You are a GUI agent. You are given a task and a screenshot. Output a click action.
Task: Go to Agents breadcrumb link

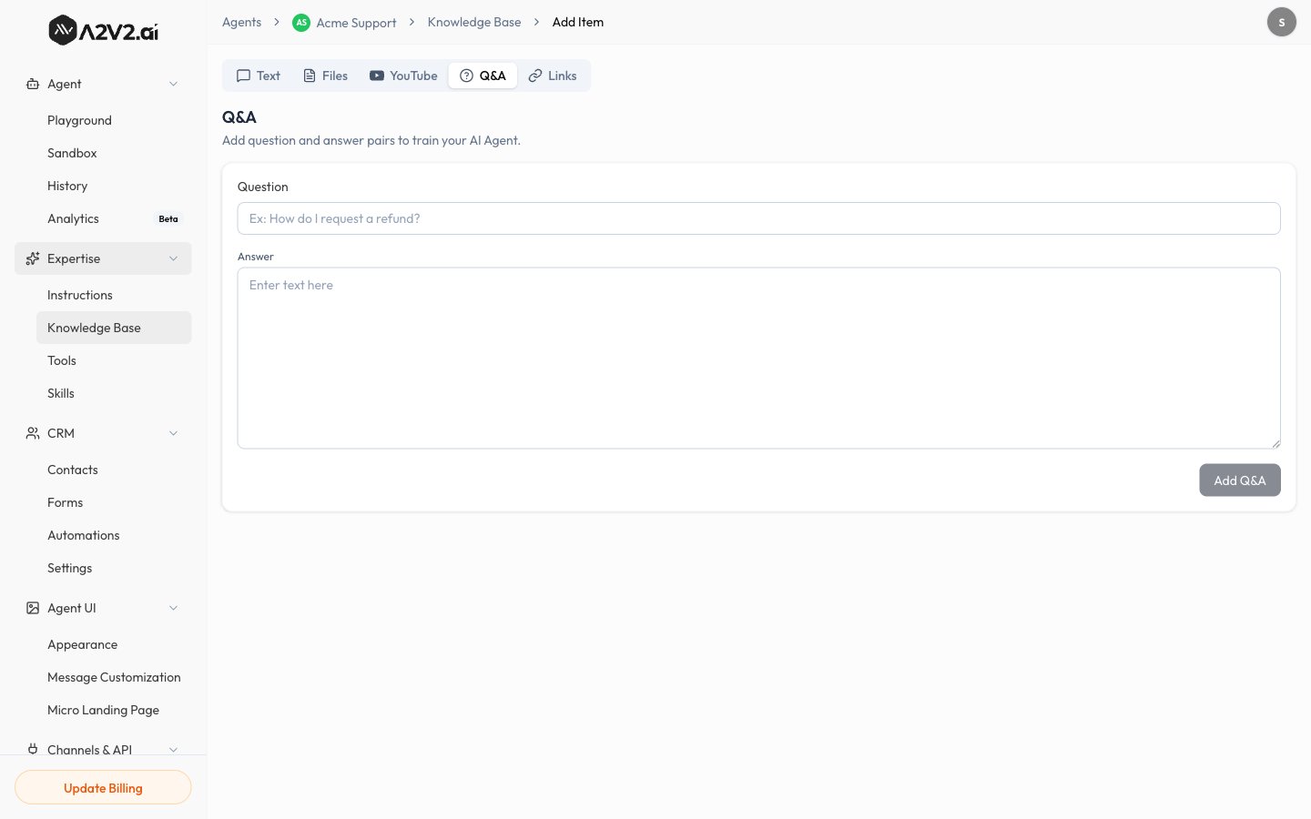point(241,22)
